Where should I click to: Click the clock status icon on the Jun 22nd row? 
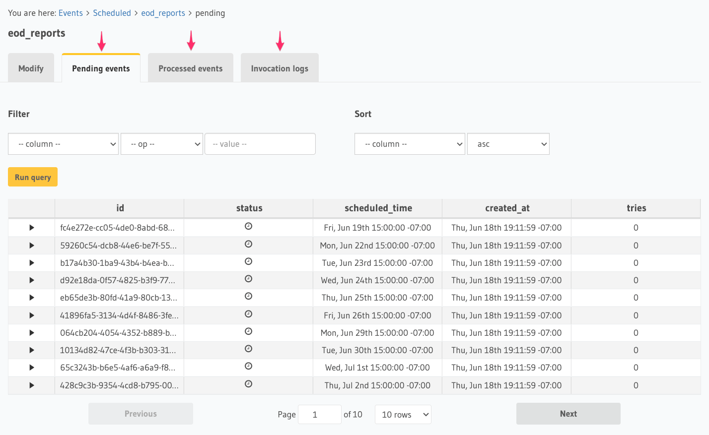248,245
